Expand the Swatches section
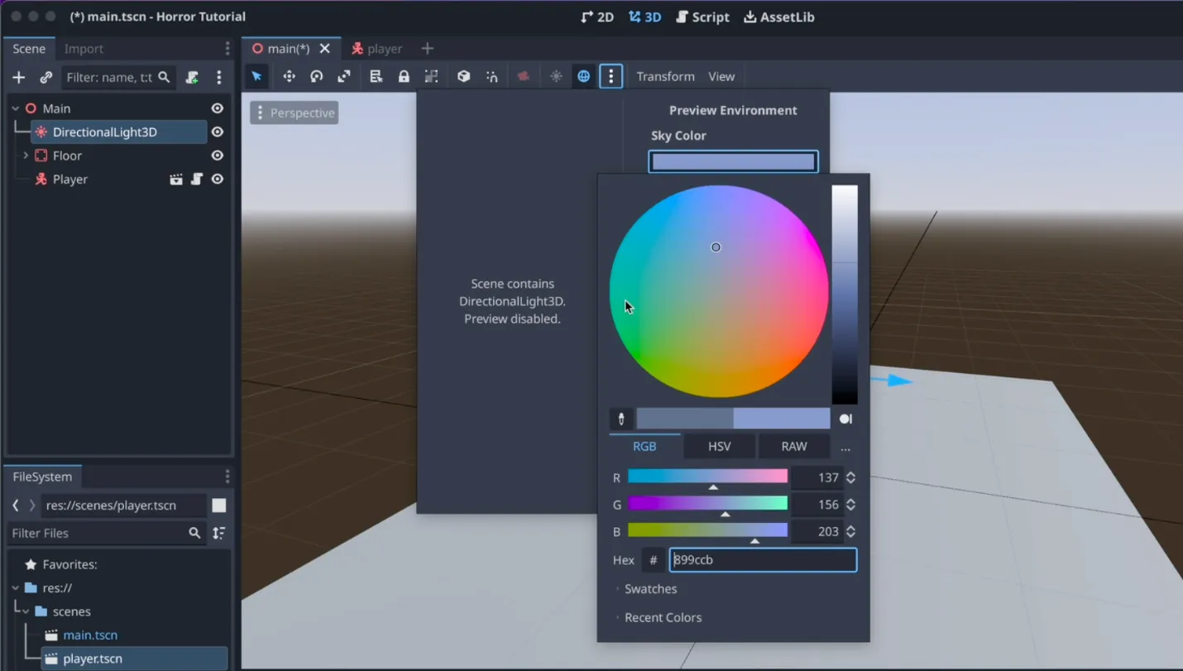Image resolution: width=1183 pixels, height=671 pixels. click(x=650, y=589)
